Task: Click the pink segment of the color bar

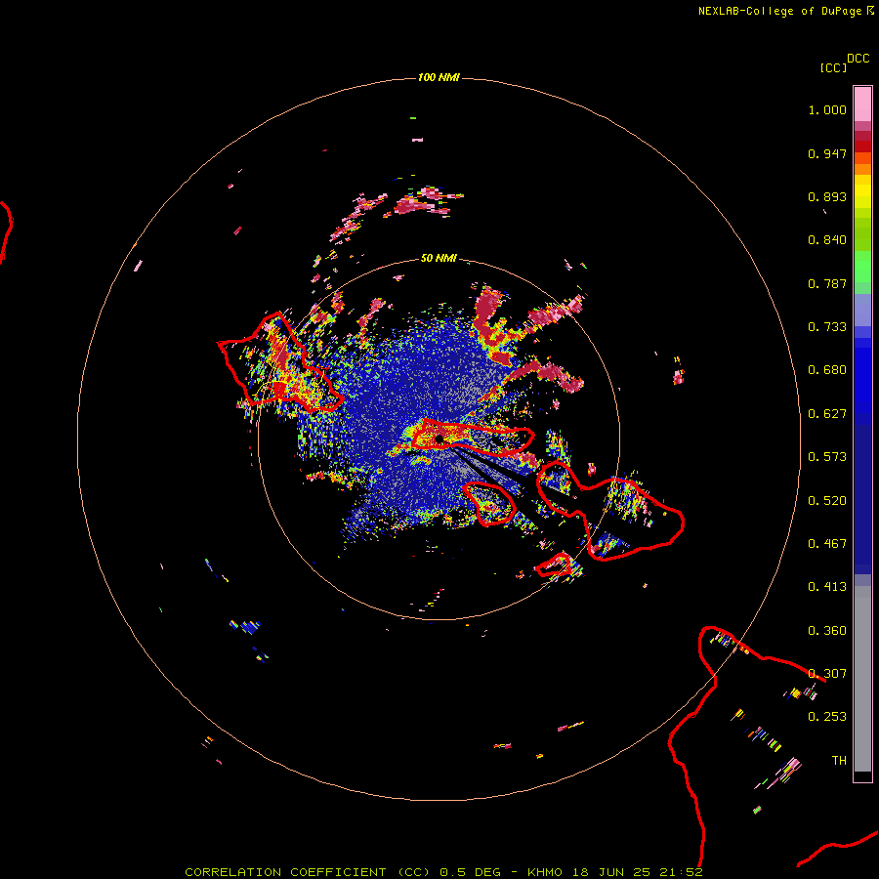Action: [x=862, y=104]
